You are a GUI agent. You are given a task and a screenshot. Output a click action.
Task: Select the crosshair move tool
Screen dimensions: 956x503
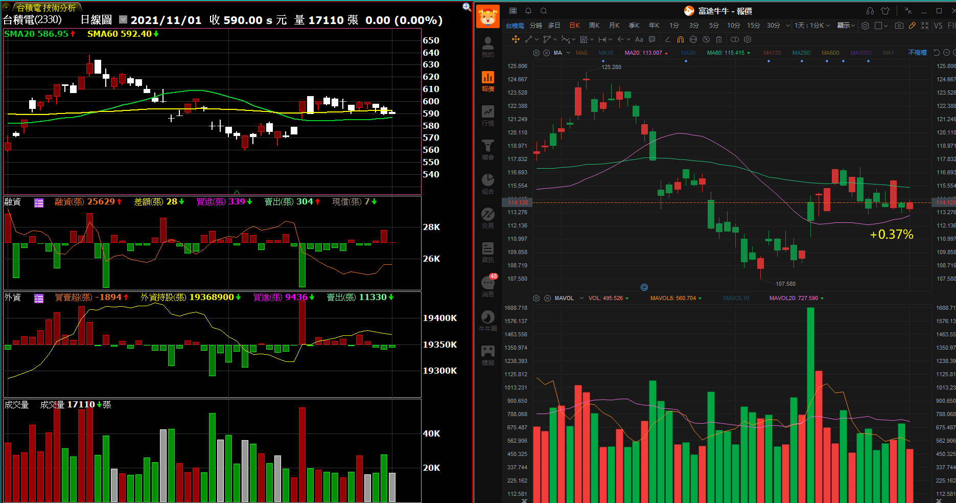[x=516, y=39]
